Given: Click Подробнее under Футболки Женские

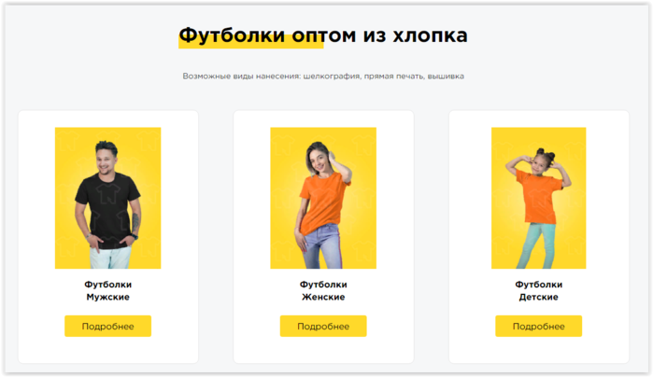Looking at the screenshot, I should click(323, 327).
